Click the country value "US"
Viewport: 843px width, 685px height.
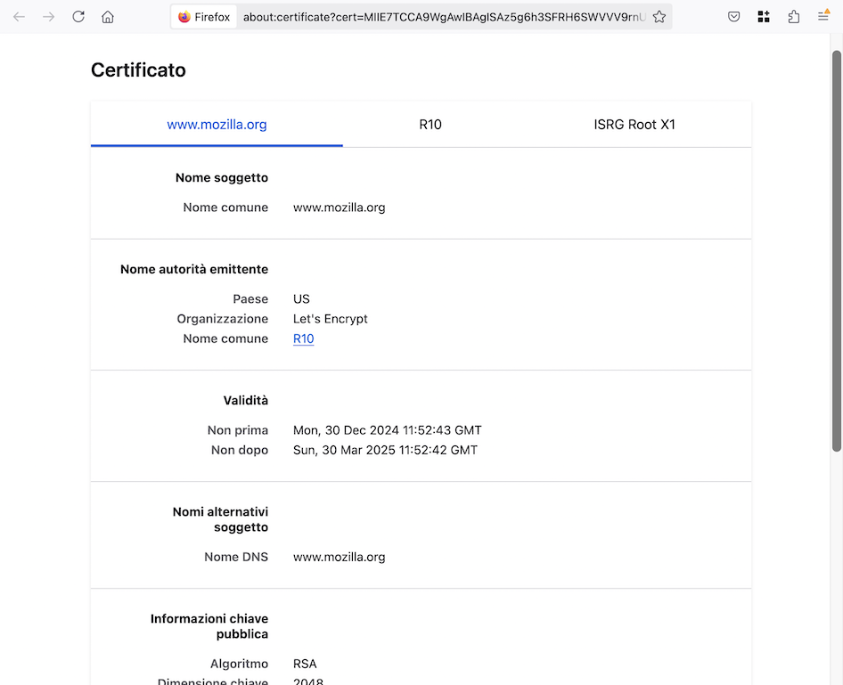[x=301, y=299]
